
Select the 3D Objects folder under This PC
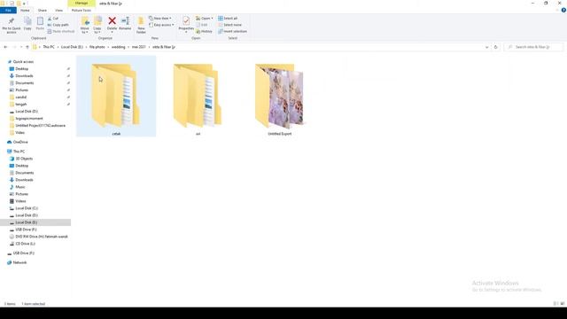point(21,159)
